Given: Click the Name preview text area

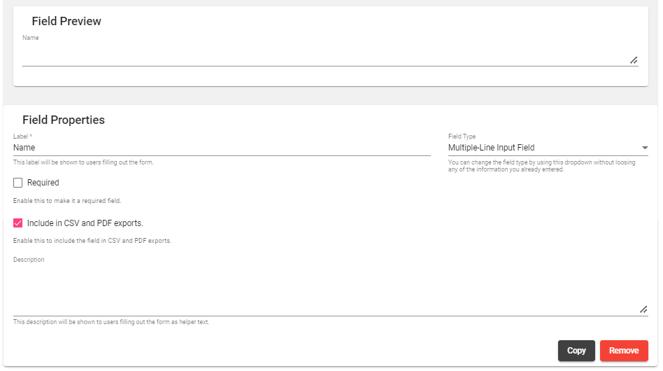Looking at the screenshot, I should [x=330, y=55].
